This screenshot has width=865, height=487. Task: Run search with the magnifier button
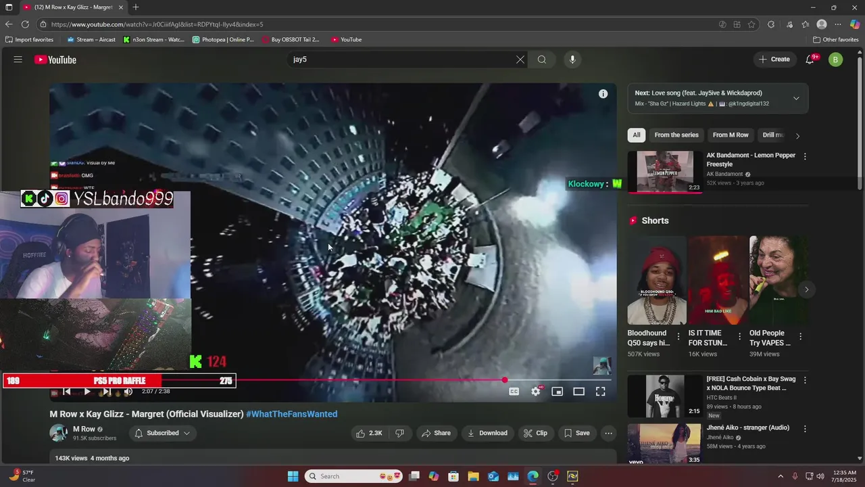coord(542,60)
